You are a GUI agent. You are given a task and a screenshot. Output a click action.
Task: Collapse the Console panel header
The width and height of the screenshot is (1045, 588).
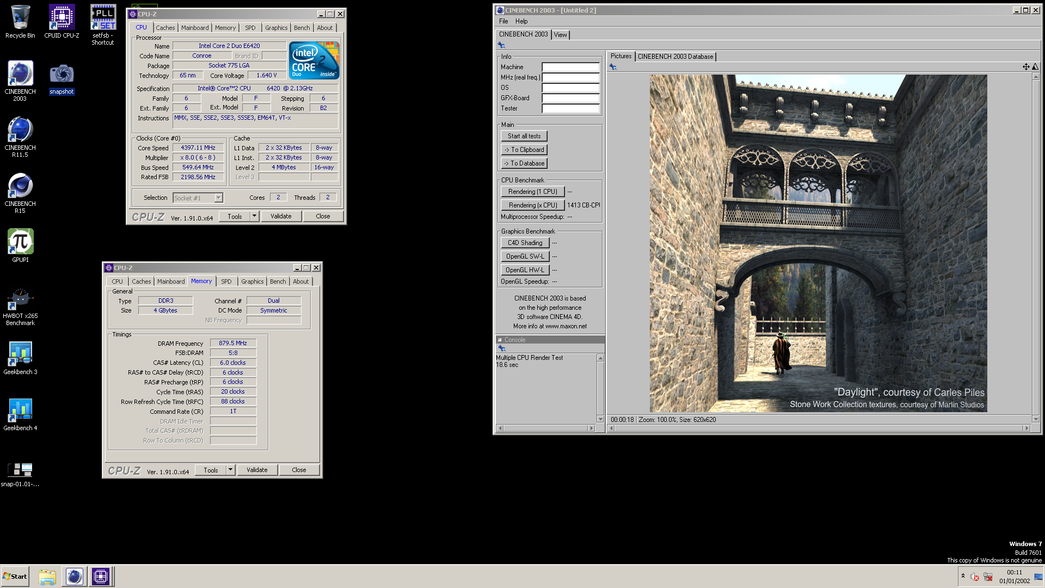click(500, 340)
